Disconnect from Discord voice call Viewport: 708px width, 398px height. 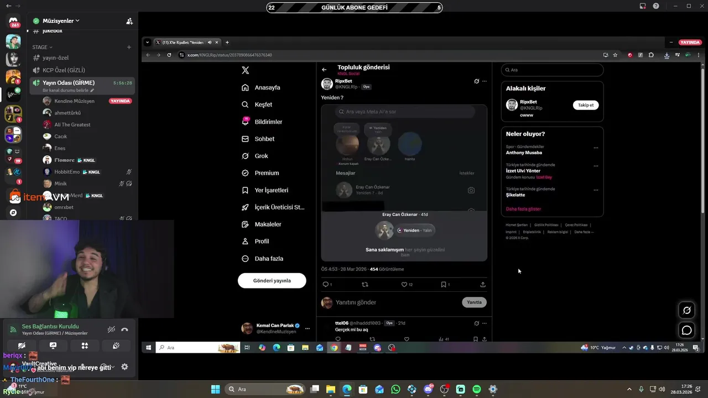coord(124,329)
